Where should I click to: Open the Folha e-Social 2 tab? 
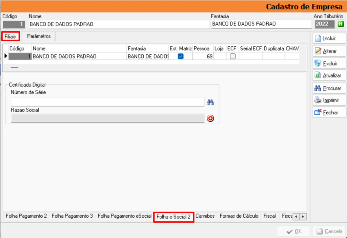[x=173, y=217]
